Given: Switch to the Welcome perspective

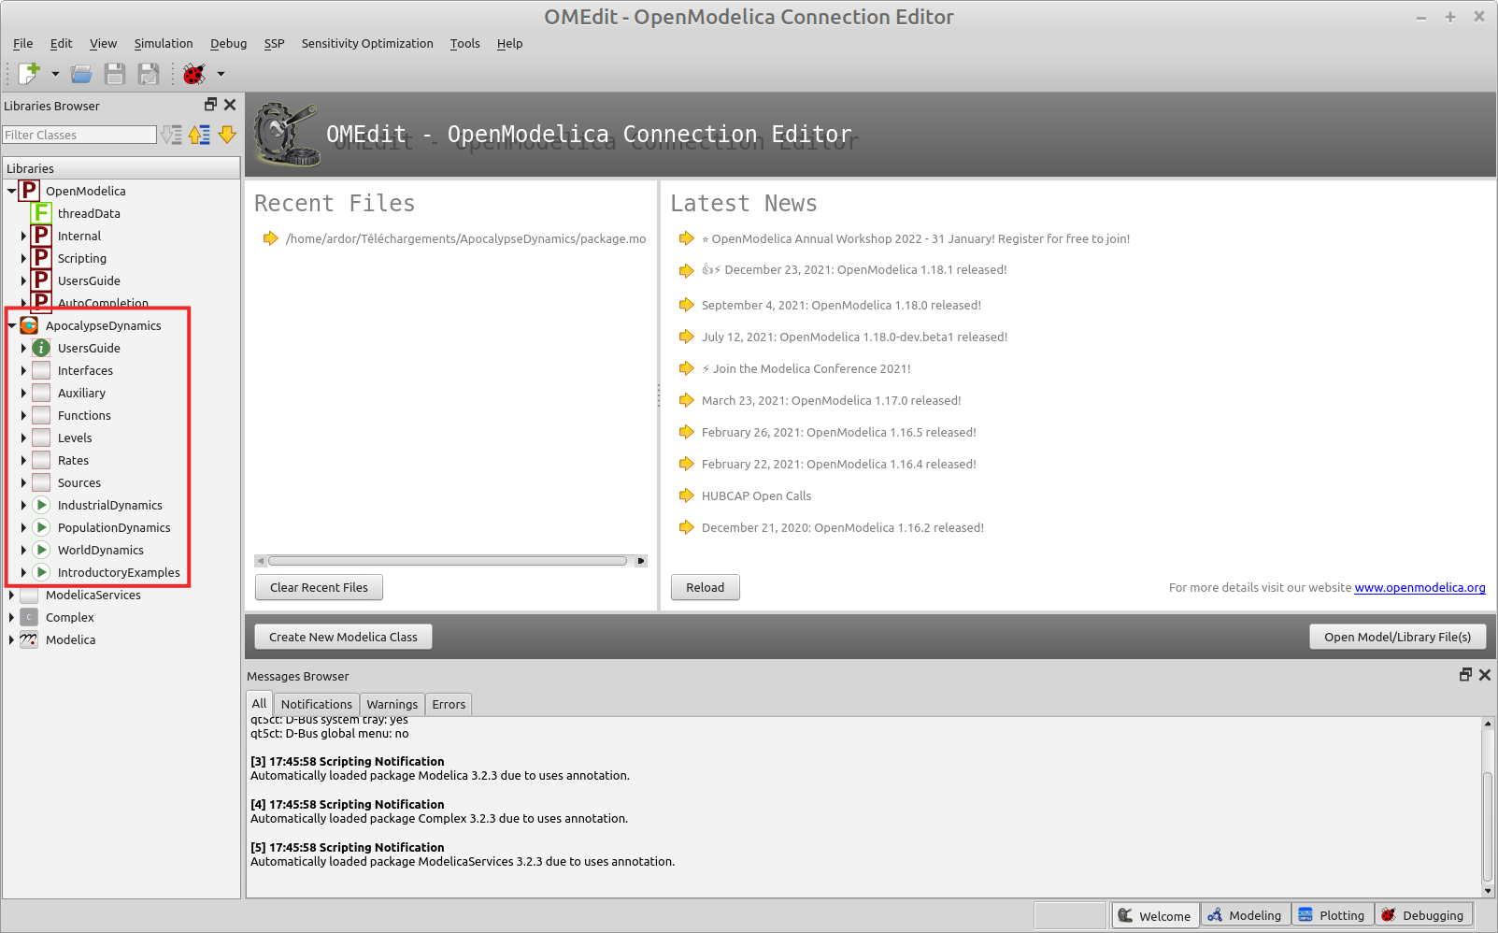Looking at the screenshot, I should (x=1154, y=915).
